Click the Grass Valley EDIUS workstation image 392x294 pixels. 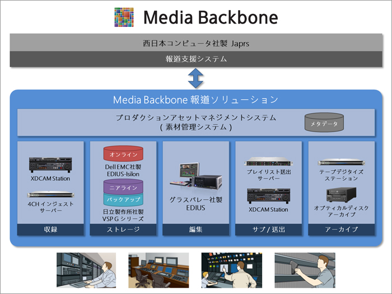click(x=195, y=177)
